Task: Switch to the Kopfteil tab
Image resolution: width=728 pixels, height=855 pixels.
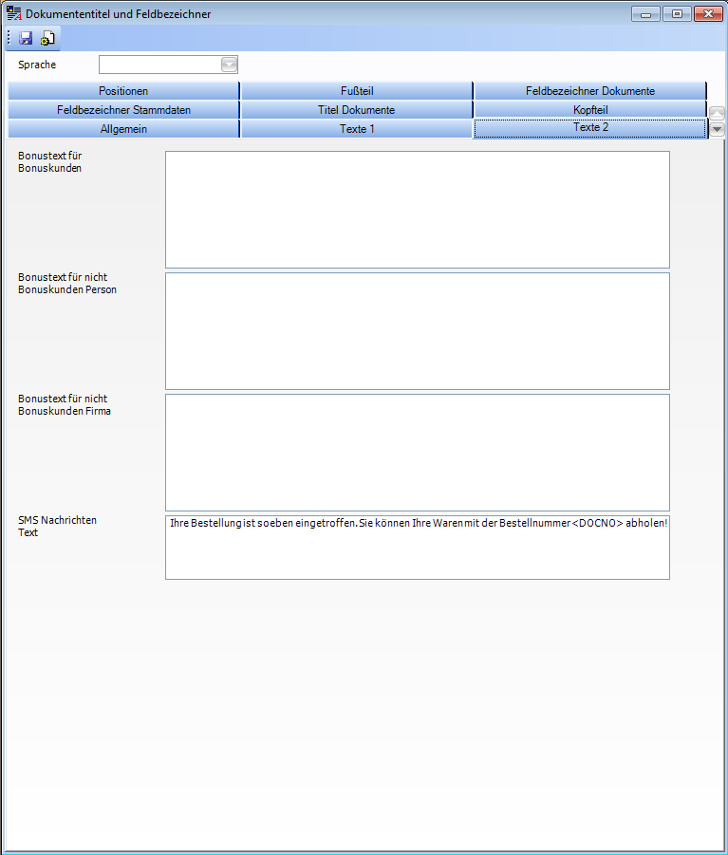Action: [589, 110]
